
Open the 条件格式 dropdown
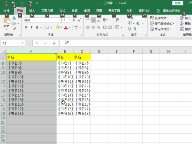tap(163, 18)
